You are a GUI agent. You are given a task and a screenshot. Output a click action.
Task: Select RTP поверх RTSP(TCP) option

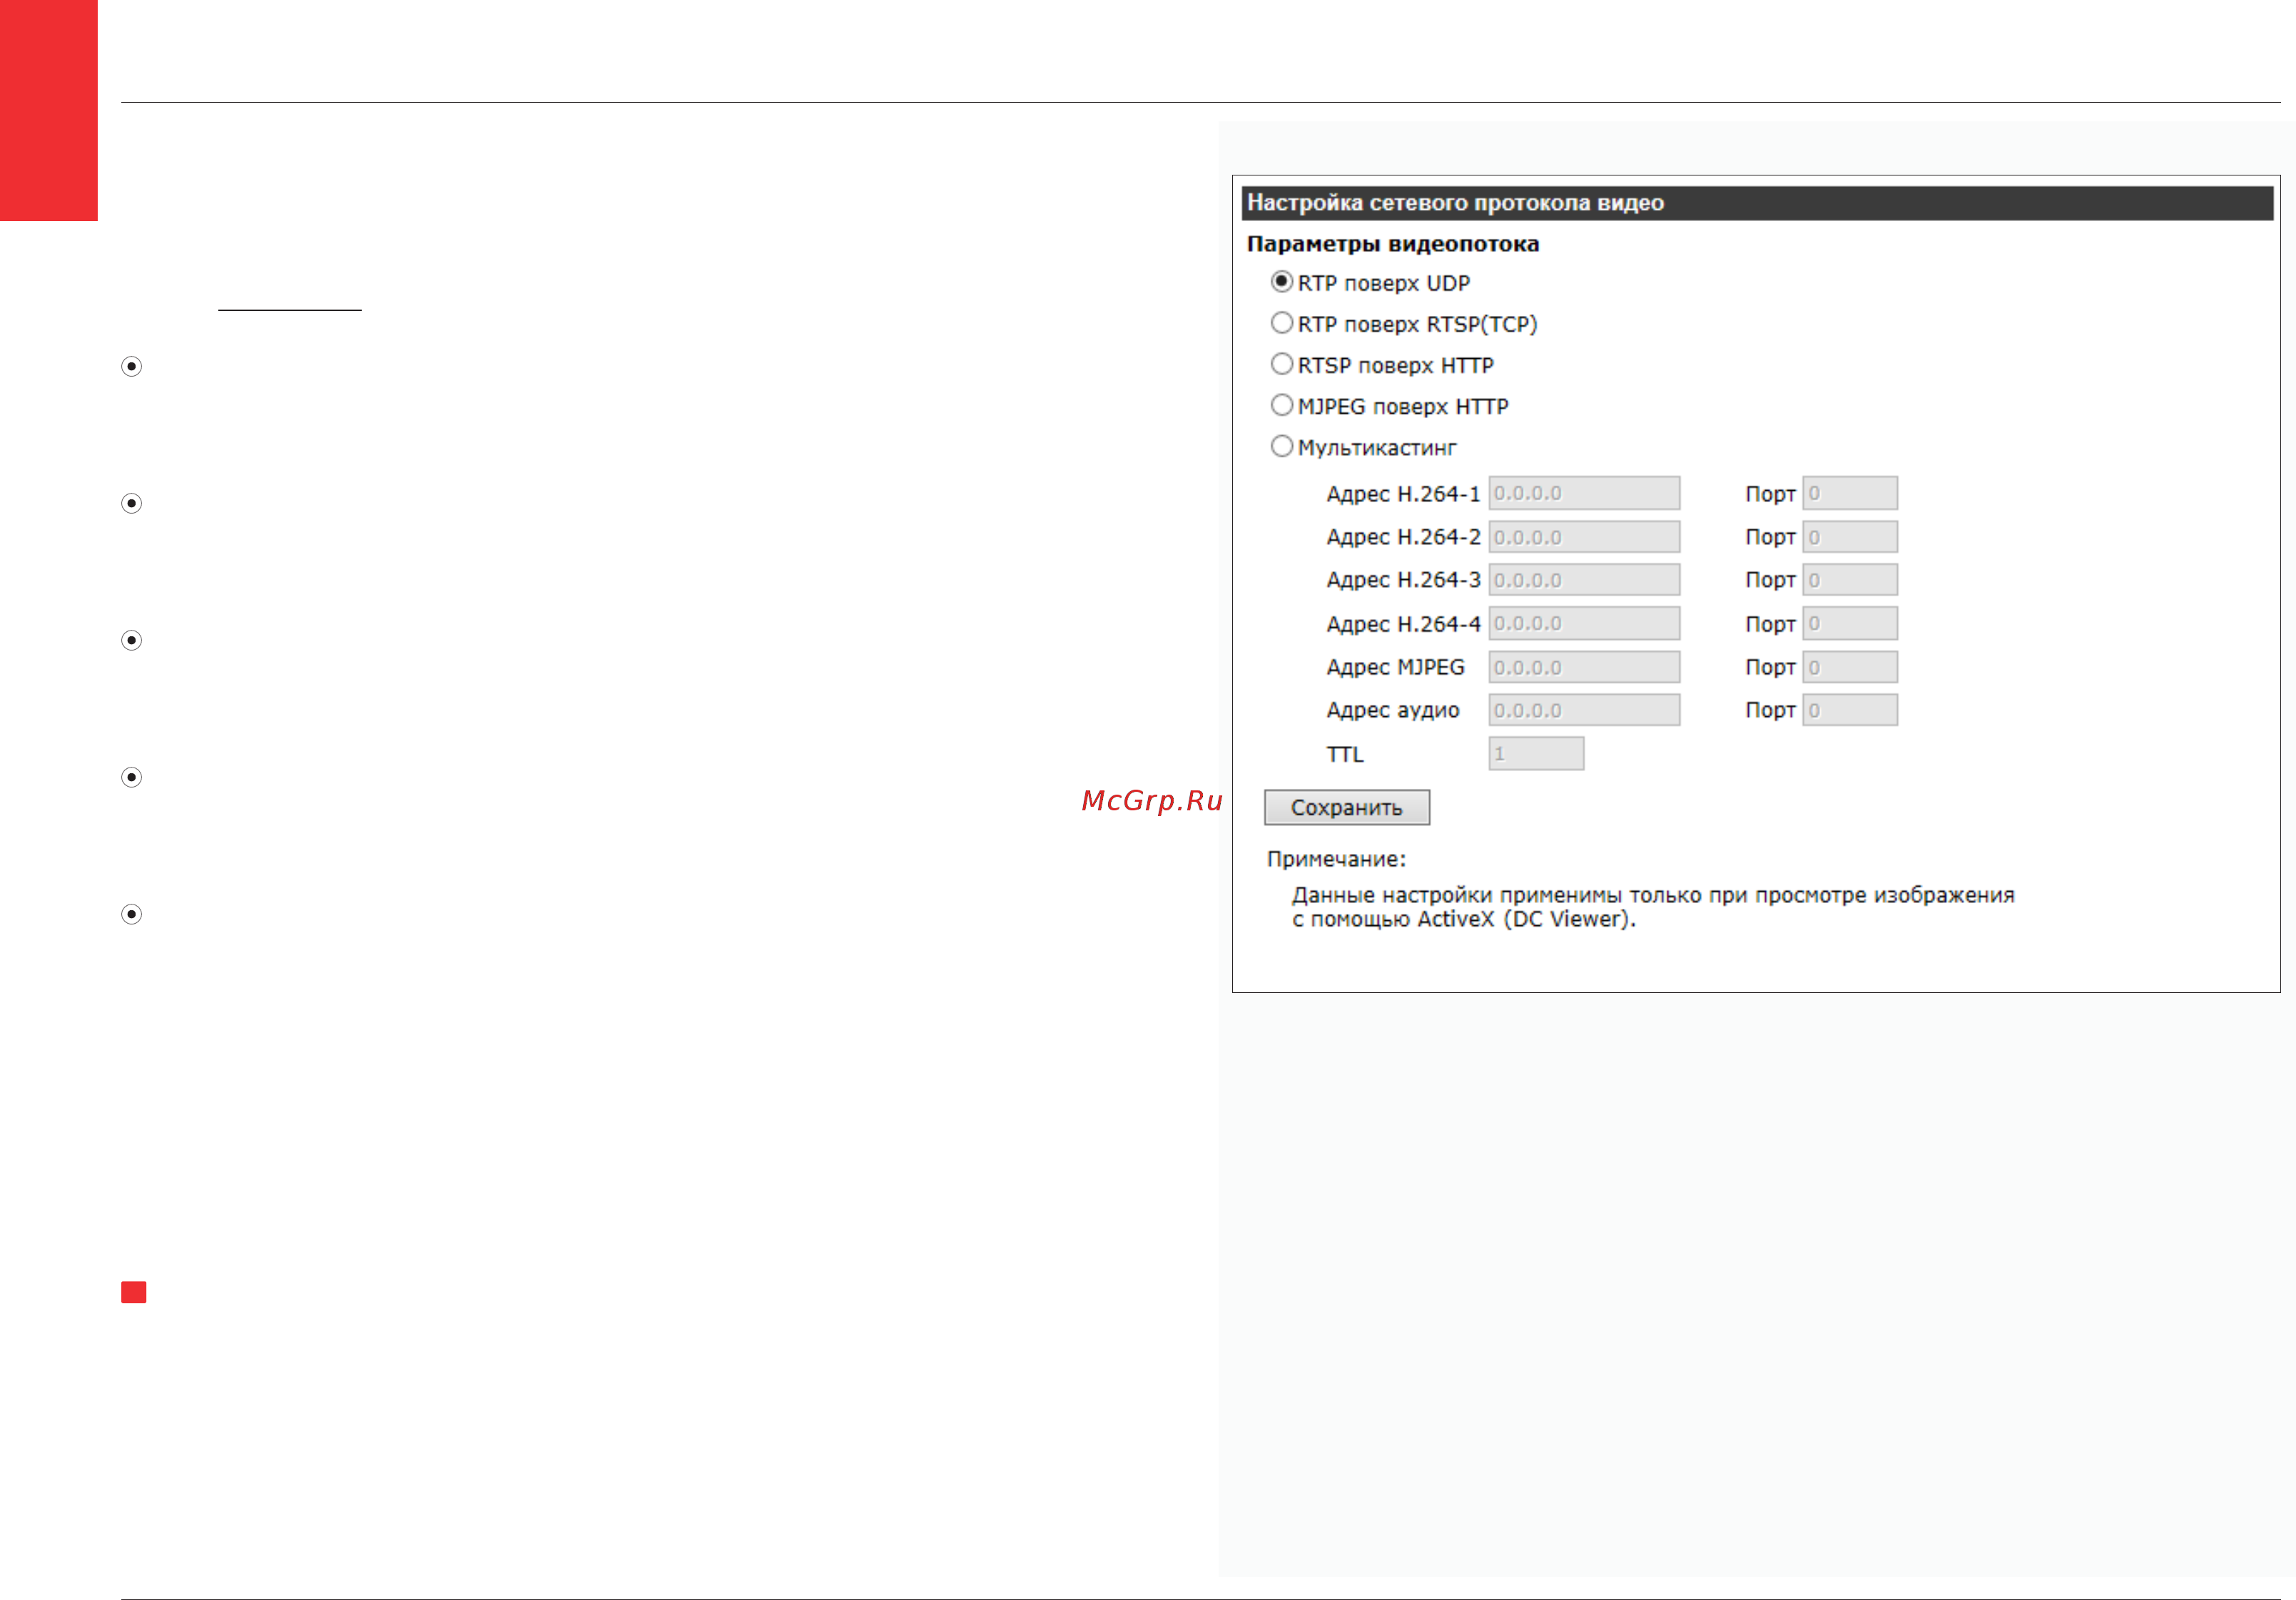point(1281,323)
